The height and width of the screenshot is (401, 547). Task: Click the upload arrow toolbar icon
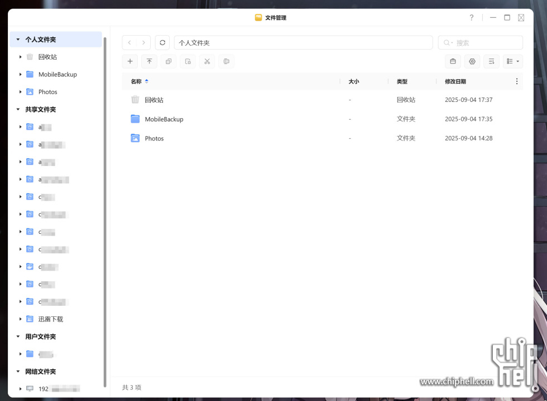(150, 61)
